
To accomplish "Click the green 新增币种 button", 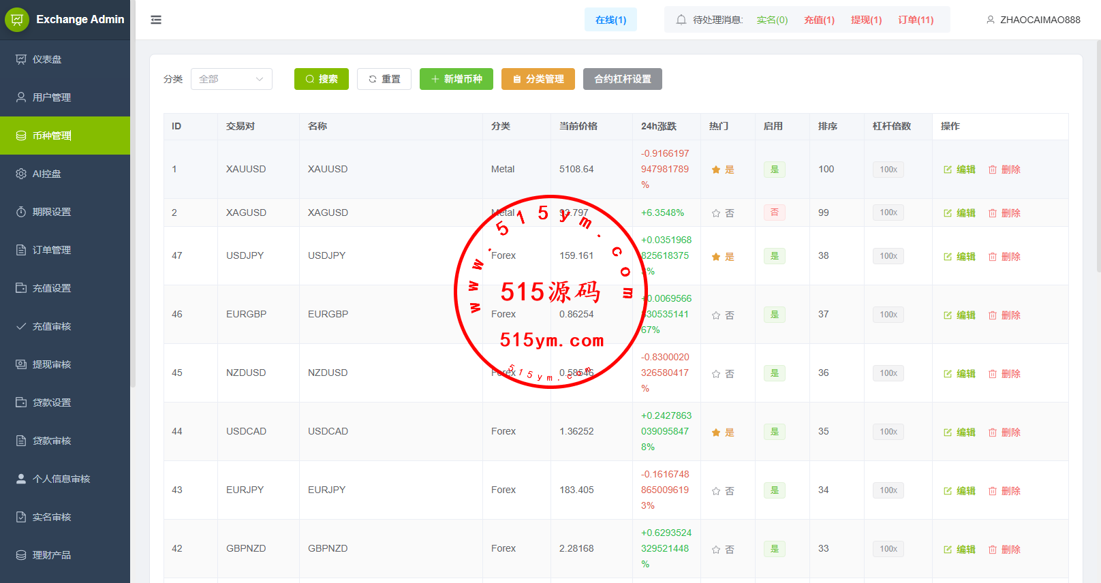I will [456, 79].
